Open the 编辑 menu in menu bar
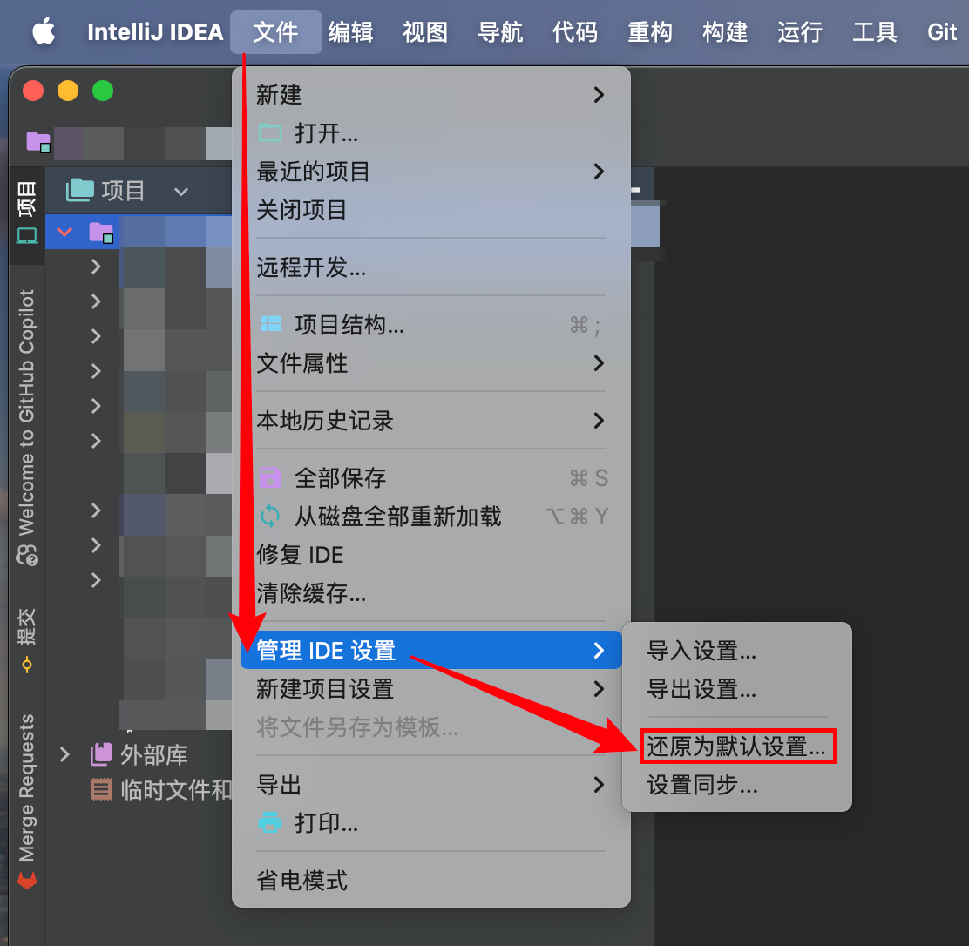The image size is (969, 946). 350,33
